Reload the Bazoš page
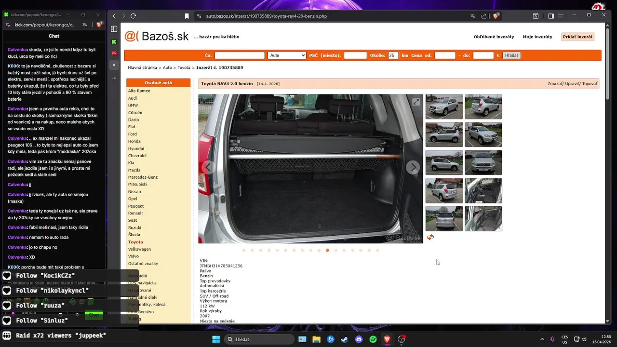Image resolution: width=617 pixels, height=347 pixels. click(134, 16)
